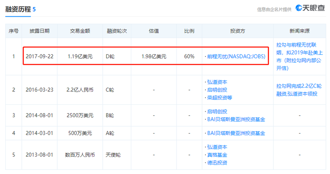The width and height of the screenshot is (330, 174).
Task: Open 启明创投 investor in C轮 row
Action: (x=217, y=90)
